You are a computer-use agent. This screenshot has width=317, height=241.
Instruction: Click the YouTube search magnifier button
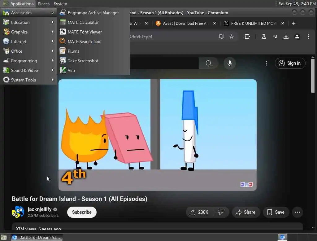tap(208, 63)
